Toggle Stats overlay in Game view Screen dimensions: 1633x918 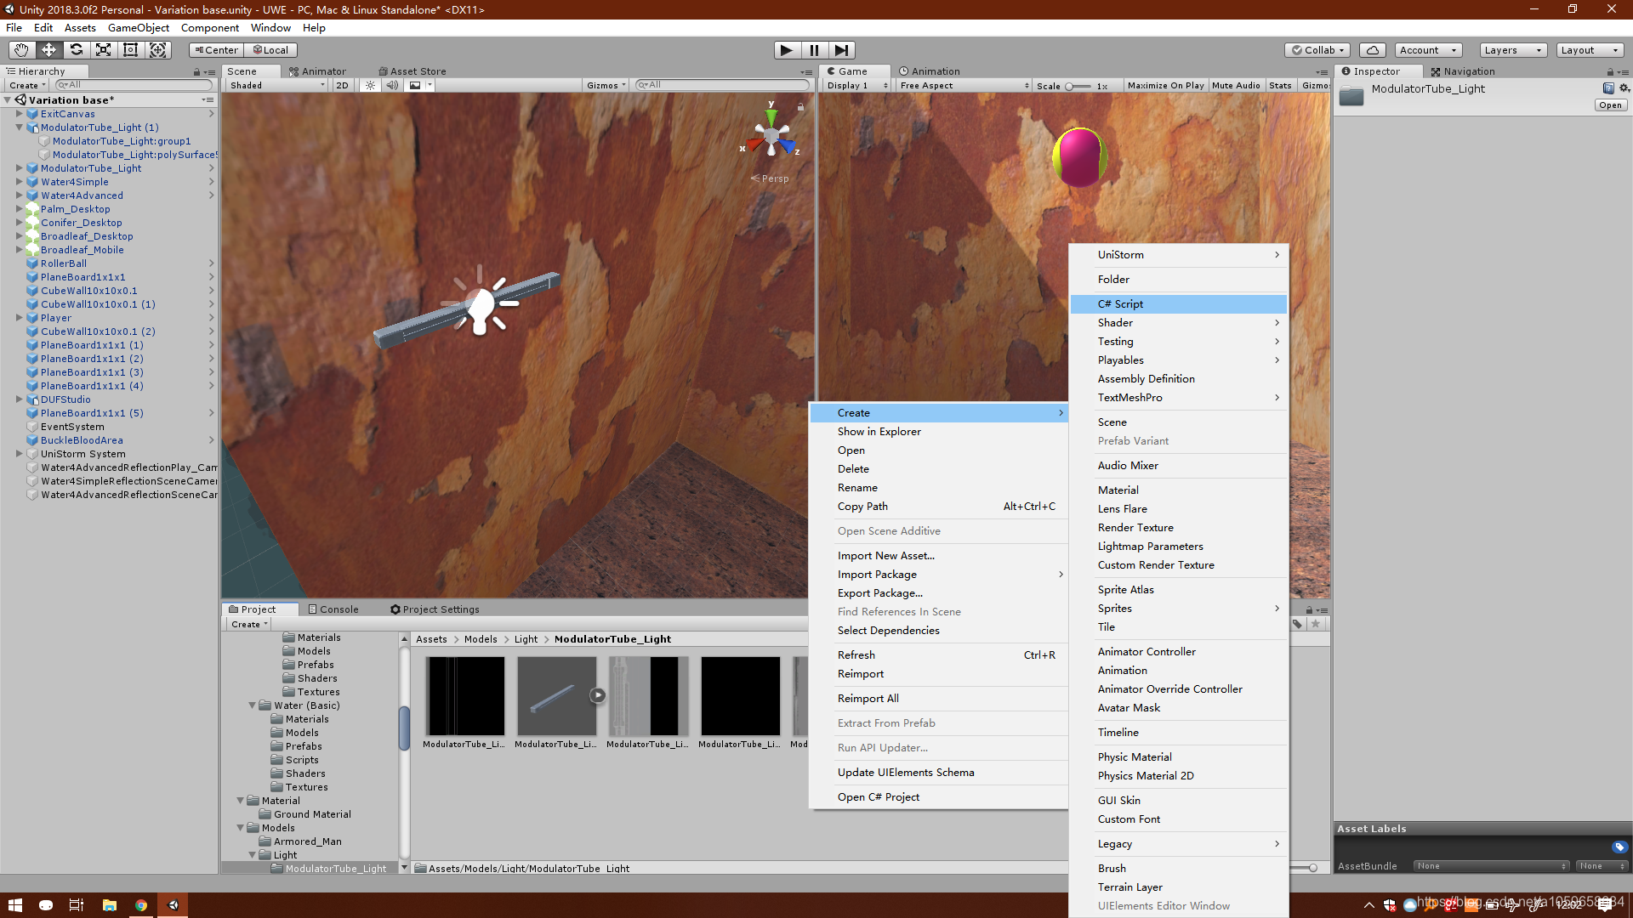coord(1280,85)
